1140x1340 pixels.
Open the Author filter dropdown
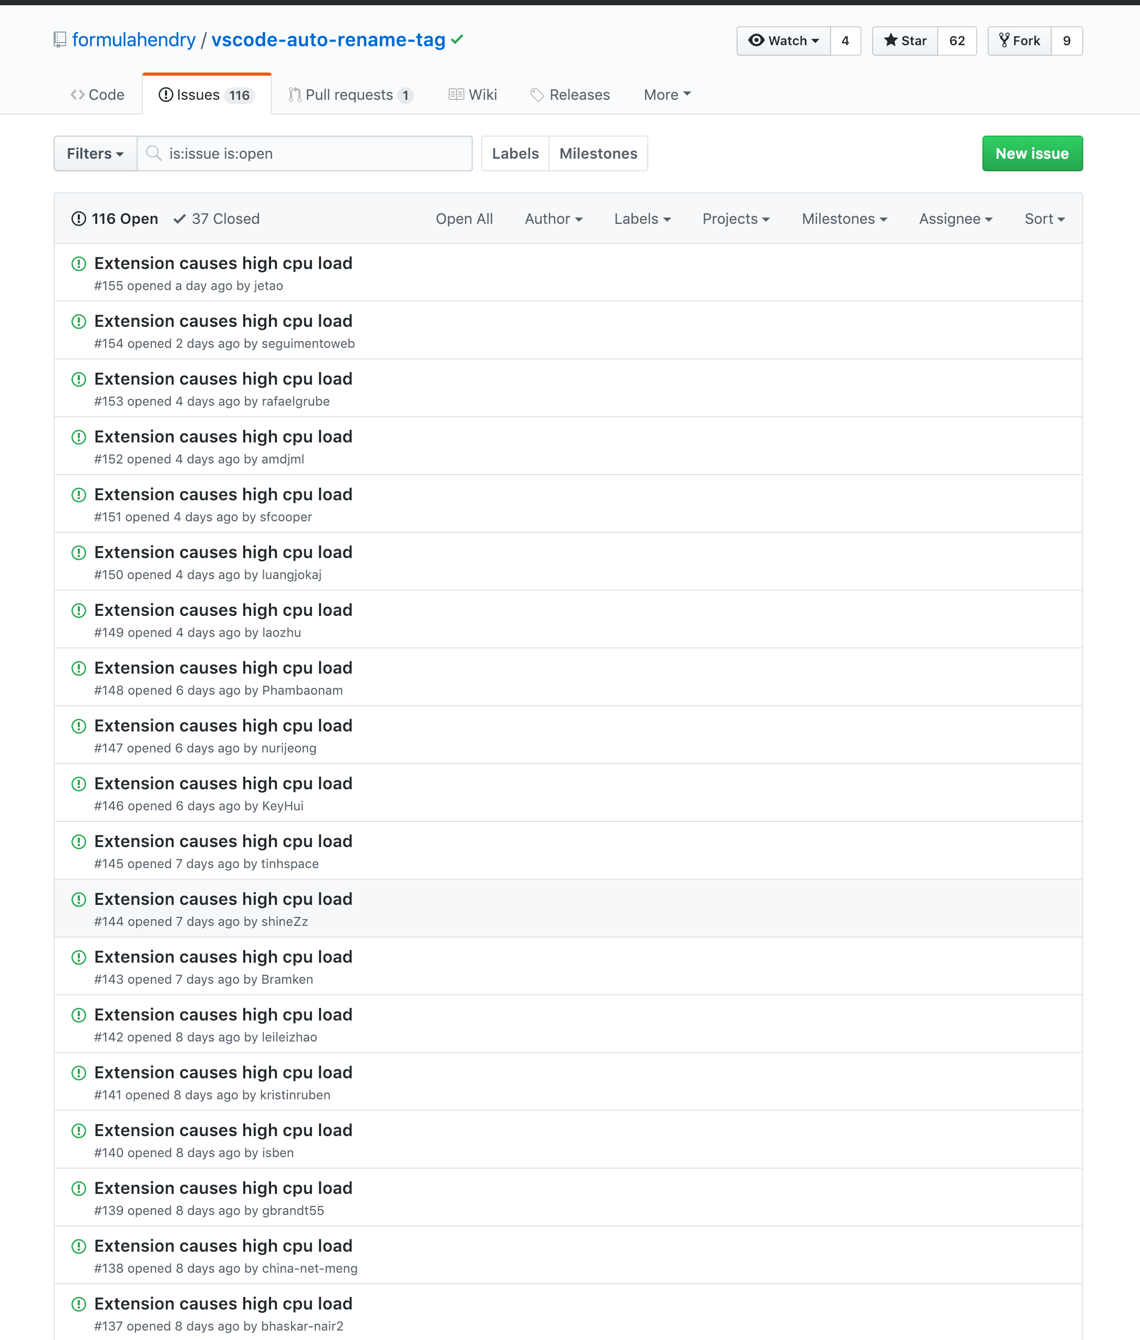[554, 219]
